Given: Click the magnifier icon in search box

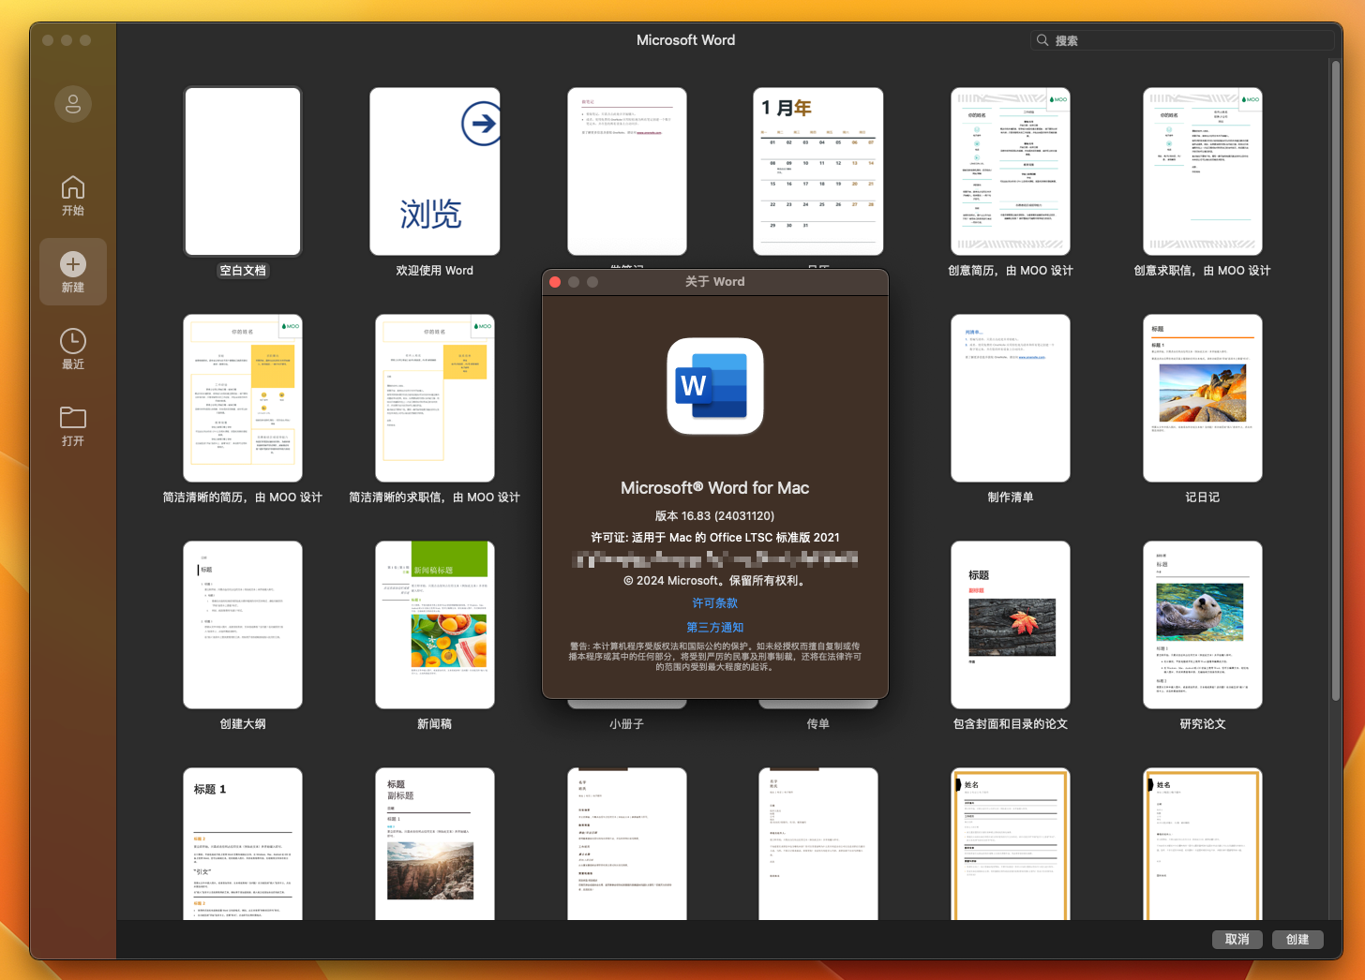Looking at the screenshot, I should 1042,40.
